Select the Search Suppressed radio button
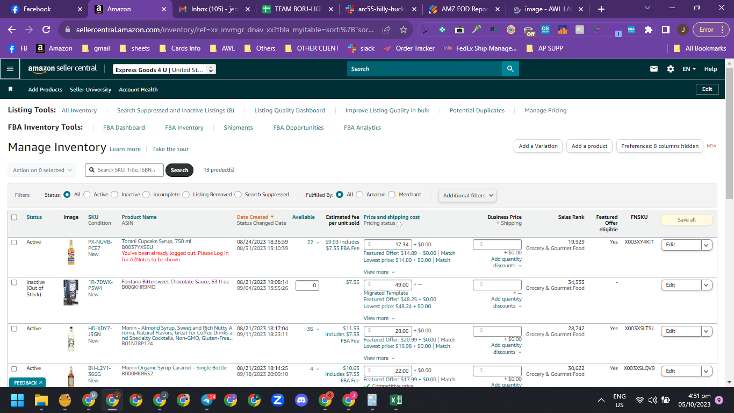This screenshot has height=413, width=734. pyautogui.click(x=238, y=195)
